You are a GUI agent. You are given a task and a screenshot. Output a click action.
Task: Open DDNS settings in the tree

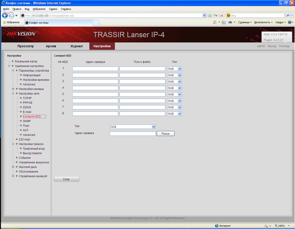27,107
